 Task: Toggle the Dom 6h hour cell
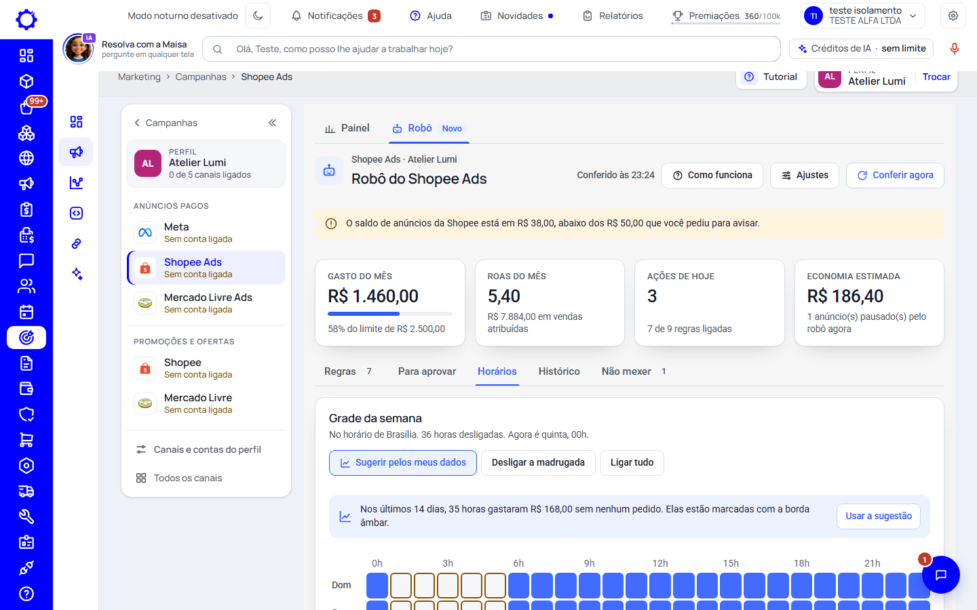pyautogui.click(x=518, y=586)
